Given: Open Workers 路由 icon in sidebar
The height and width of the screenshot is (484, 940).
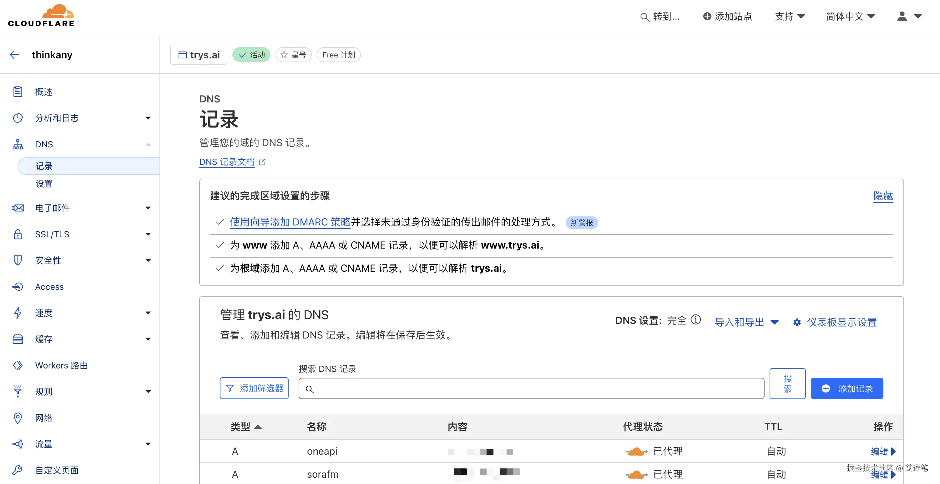Looking at the screenshot, I should coord(18,365).
